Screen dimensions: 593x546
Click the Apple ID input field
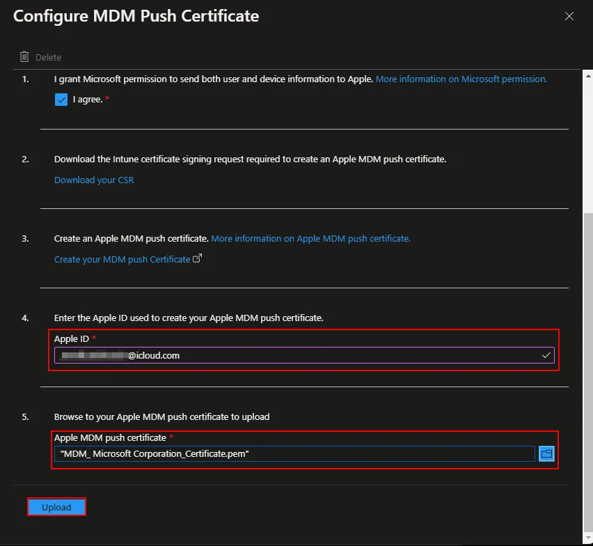pos(304,355)
